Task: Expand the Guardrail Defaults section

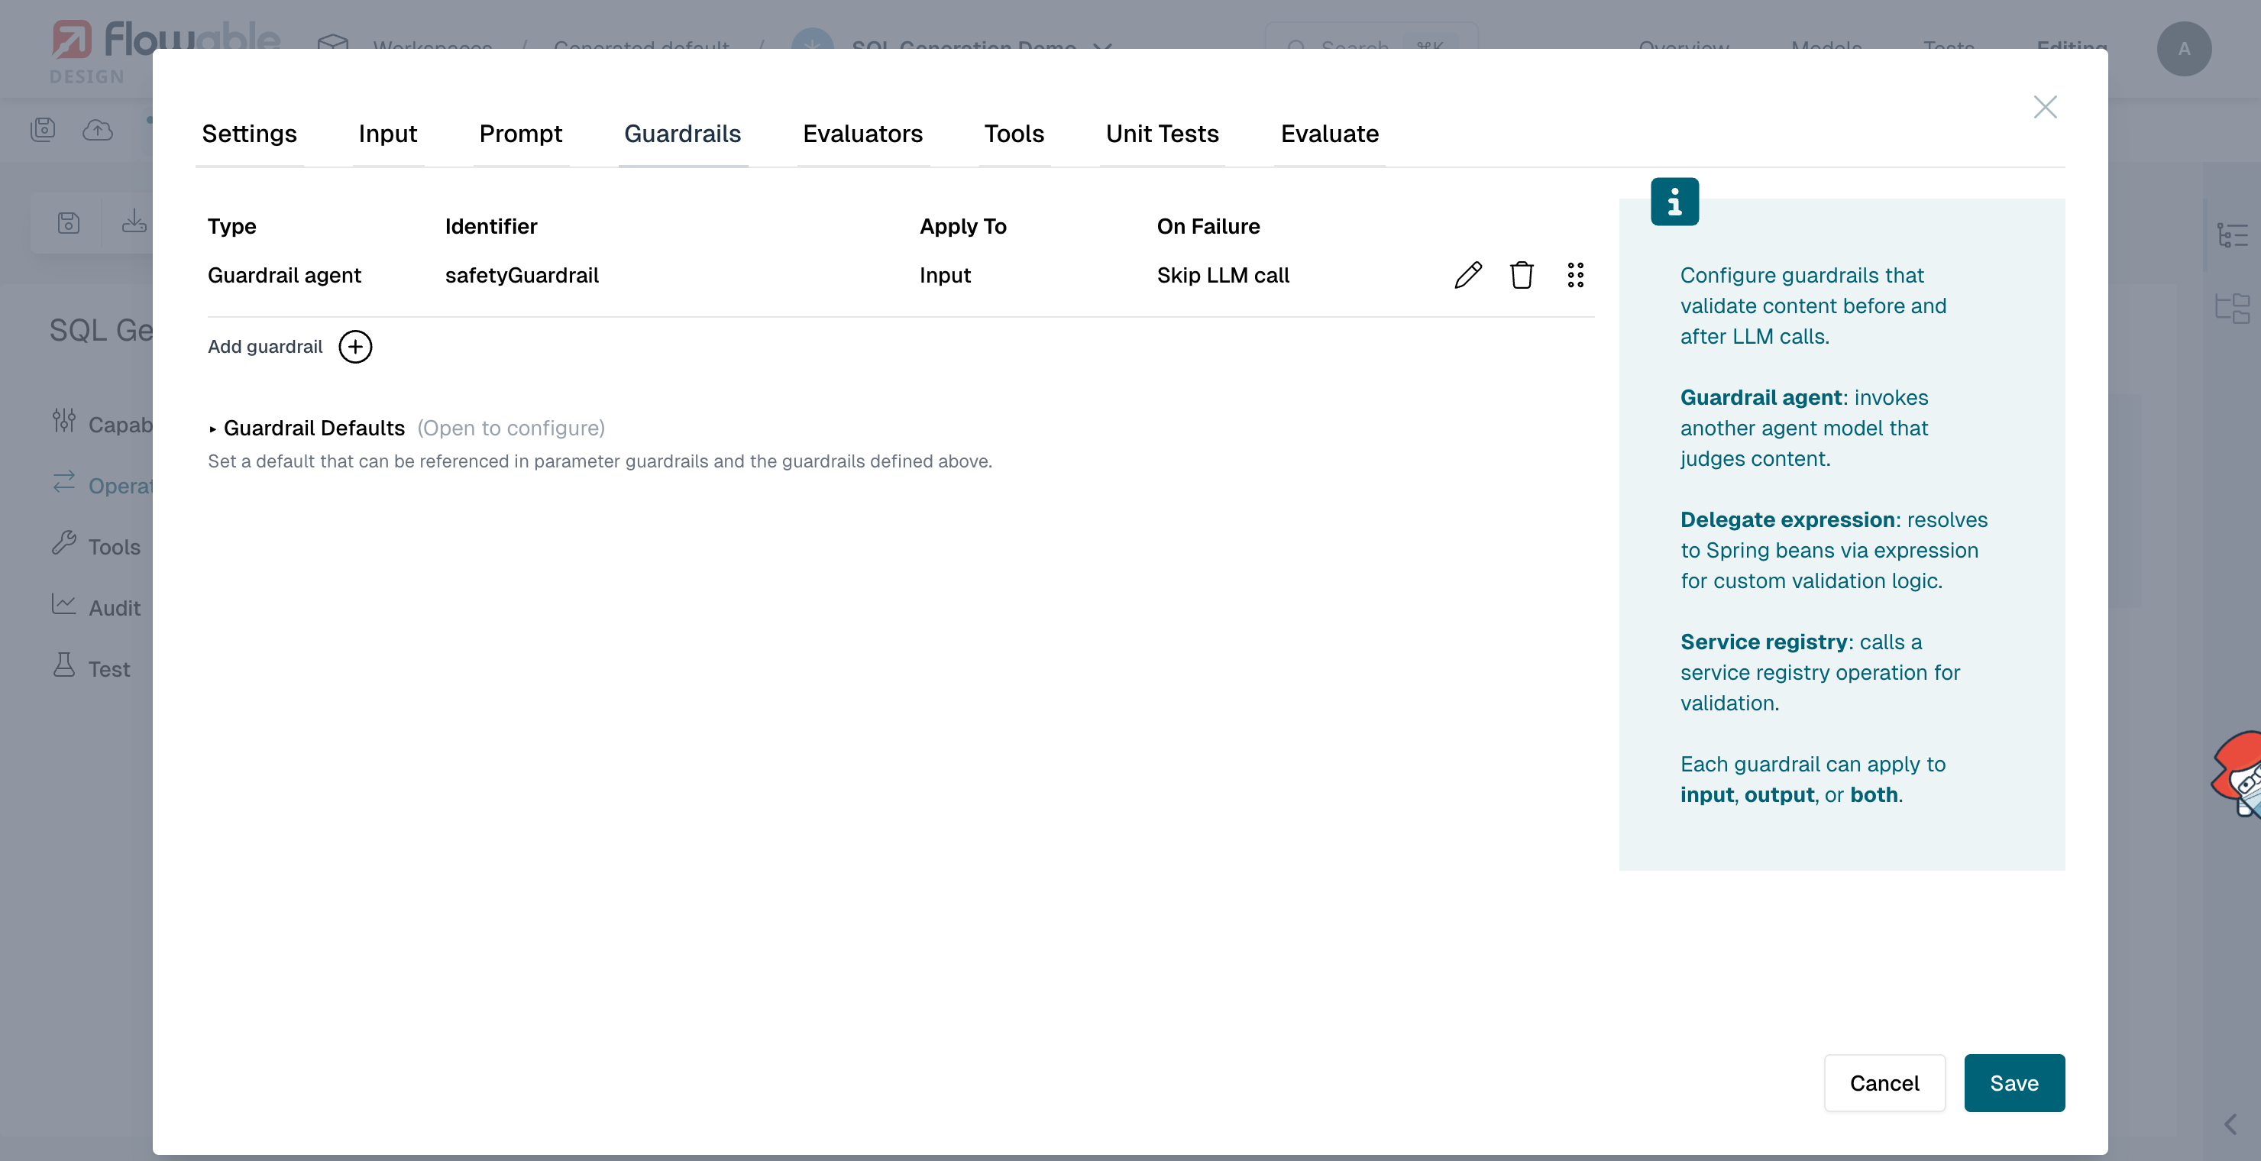Action: click(306, 429)
